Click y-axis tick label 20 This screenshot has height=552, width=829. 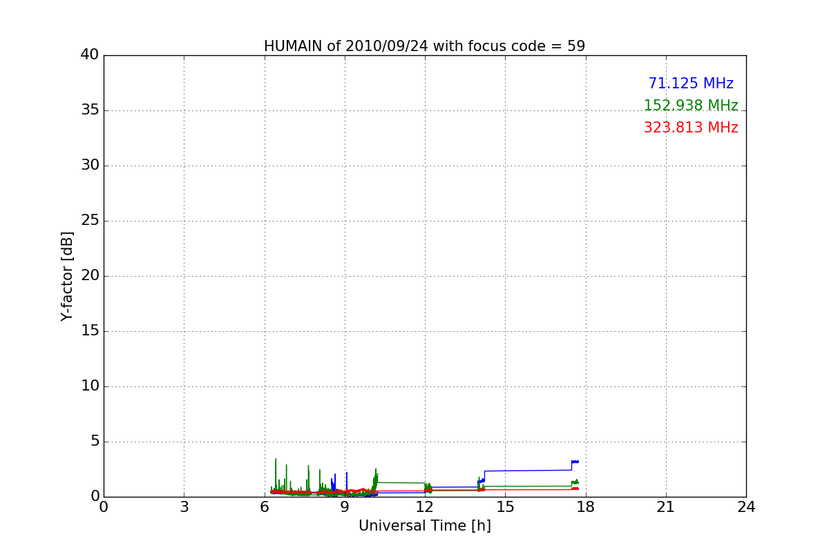point(89,276)
